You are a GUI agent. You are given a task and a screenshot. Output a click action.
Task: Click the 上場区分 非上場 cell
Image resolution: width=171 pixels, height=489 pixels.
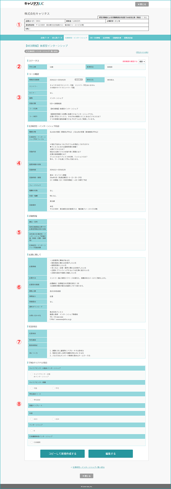[127, 21]
